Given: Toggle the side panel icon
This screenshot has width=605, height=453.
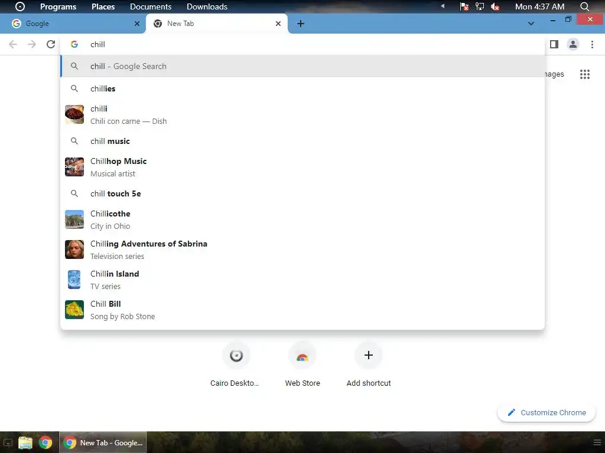Looking at the screenshot, I should click(554, 44).
